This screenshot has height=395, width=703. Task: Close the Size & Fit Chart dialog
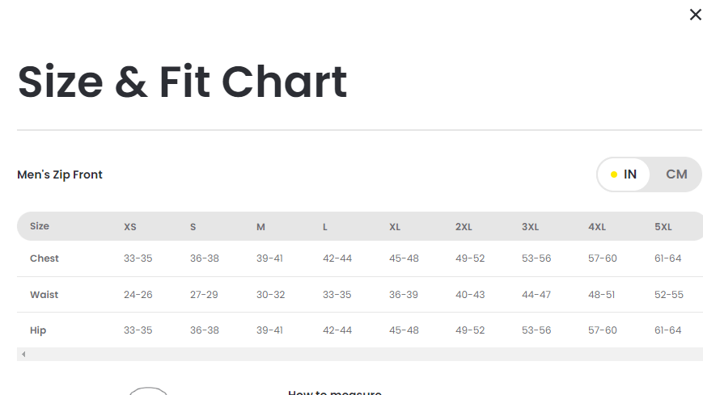click(x=695, y=15)
